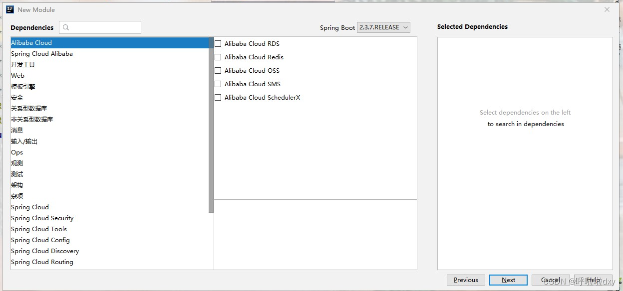Pick the 关系型数据库 category
The height and width of the screenshot is (291, 623).
pyautogui.click(x=110, y=109)
